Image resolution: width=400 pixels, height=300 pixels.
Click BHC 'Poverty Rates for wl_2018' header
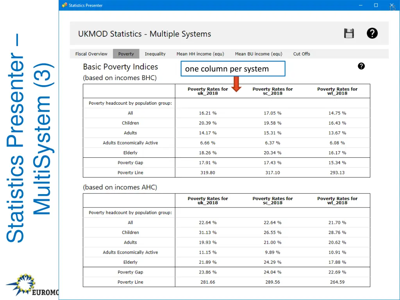pos(337,91)
